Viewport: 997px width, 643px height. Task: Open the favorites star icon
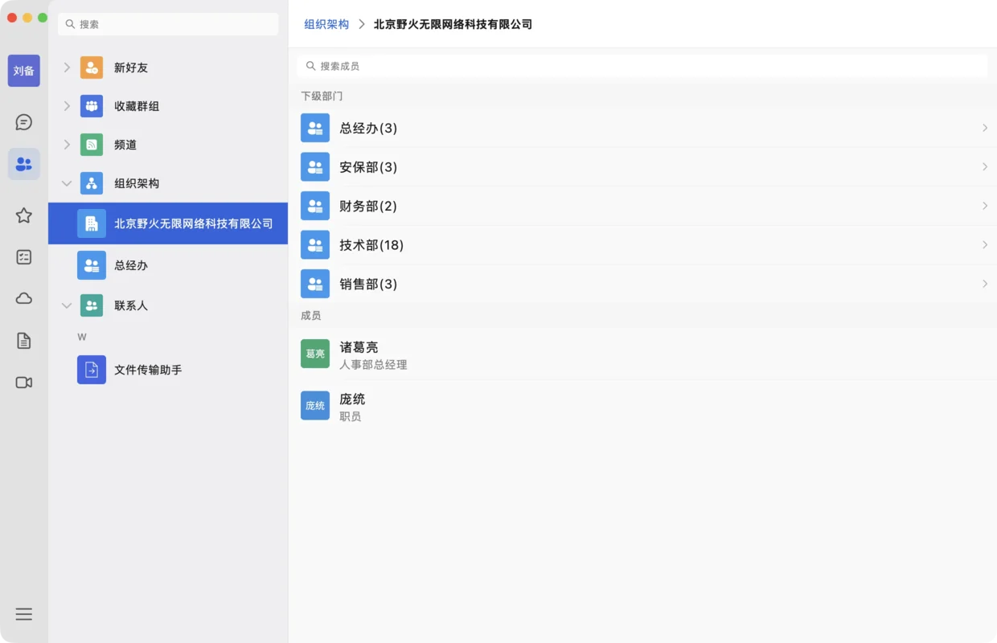pyautogui.click(x=24, y=215)
